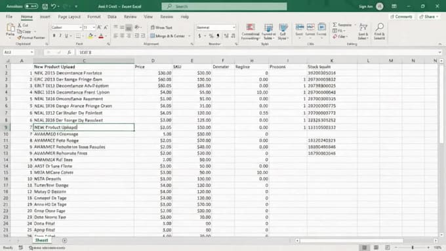This screenshot has width=446, height=251.
Task: Apply percent style format
Action: tap(211, 36)
